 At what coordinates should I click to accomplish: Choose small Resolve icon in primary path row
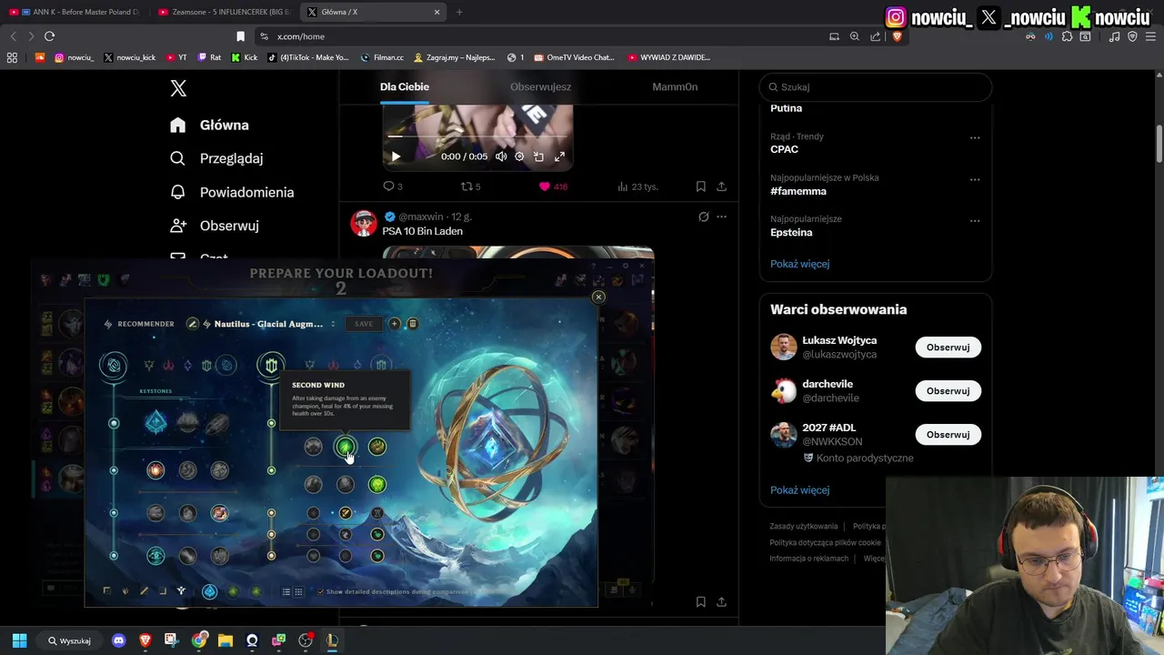[x=206, y=366]
